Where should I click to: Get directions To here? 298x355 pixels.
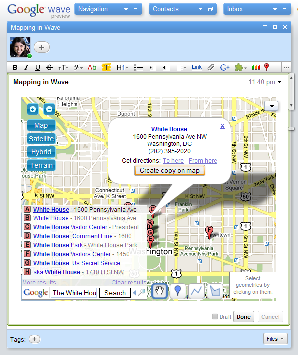click(x=173, y=161)
